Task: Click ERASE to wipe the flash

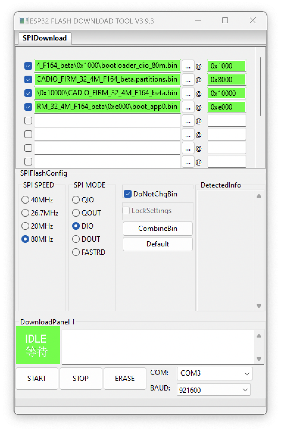Action: tap(125, 379)
